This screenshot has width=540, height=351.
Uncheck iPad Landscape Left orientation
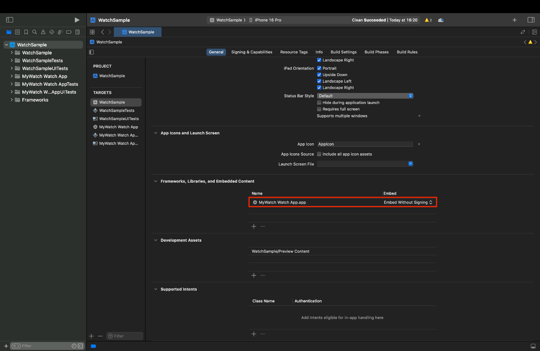pos(319,81)
